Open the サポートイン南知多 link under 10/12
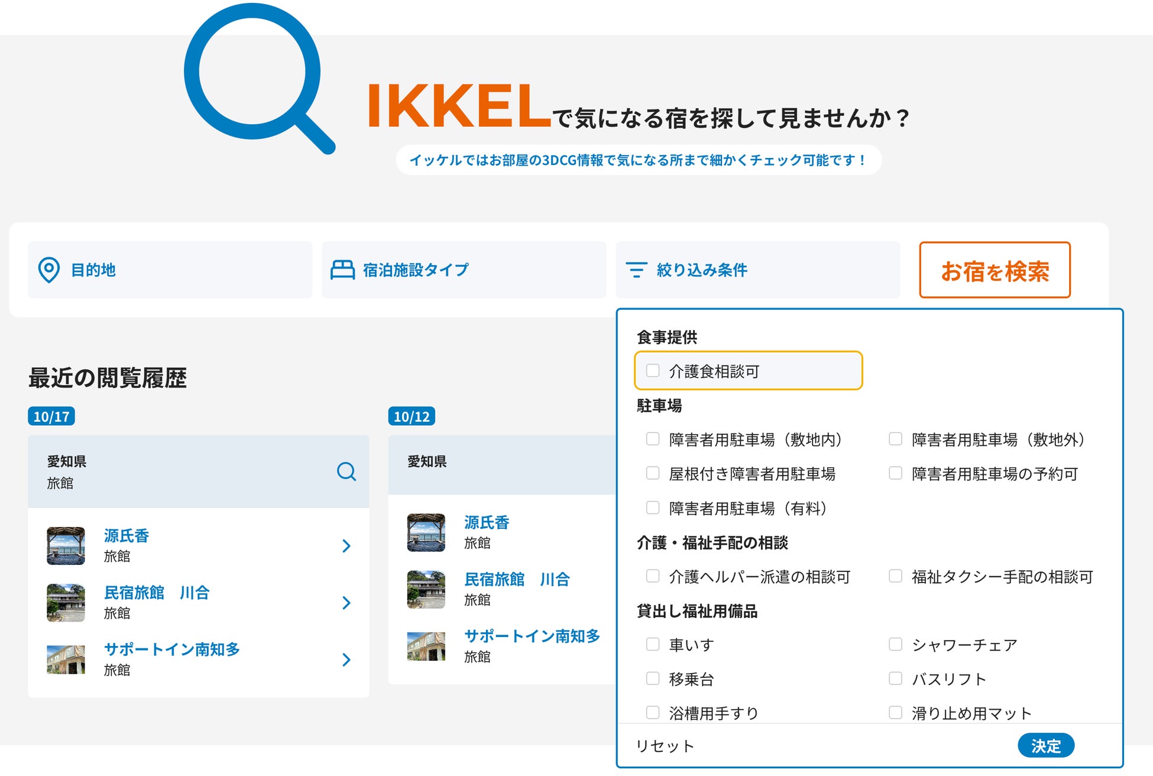The image size is (1153, 776). (x=532, y=636)
